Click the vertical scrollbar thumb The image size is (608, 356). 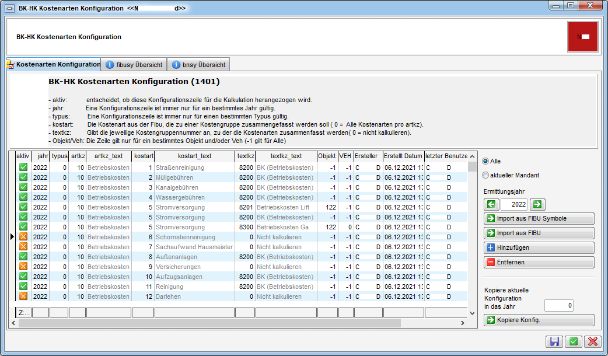click(472, 167)
